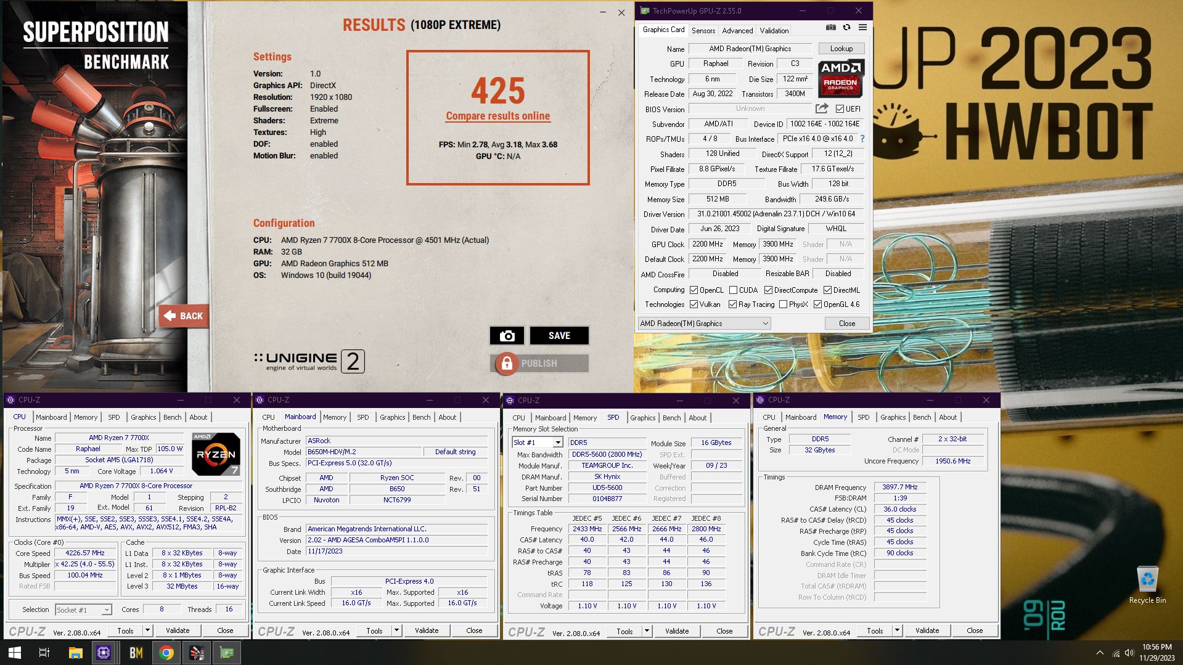This screenshot has height=665, width=1183.
Task: Open the GPU-Z taskbar icon
Action: 227,653
